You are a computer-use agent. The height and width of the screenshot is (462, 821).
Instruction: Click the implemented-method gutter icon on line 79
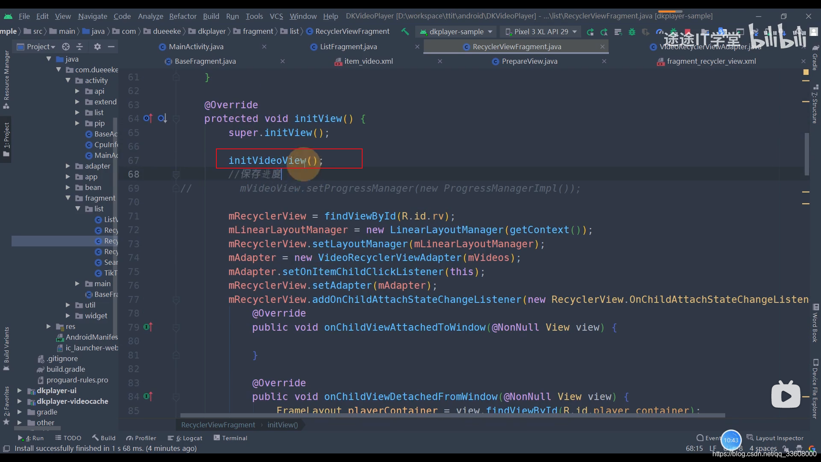pos(148,327)
